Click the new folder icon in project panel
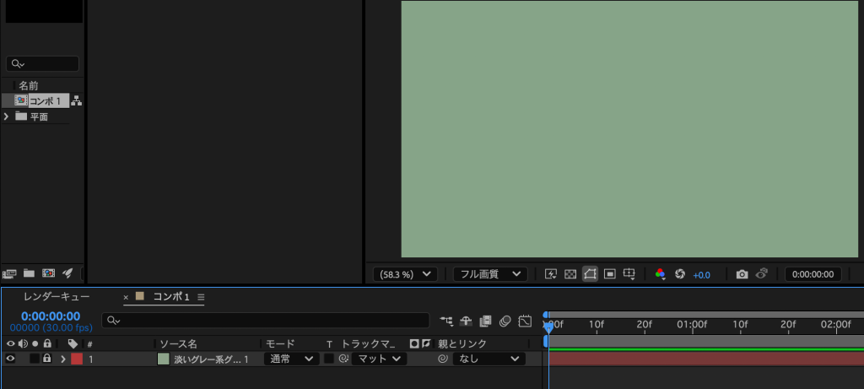Viewport: 864px width, 389px height. tap(30, 273)
